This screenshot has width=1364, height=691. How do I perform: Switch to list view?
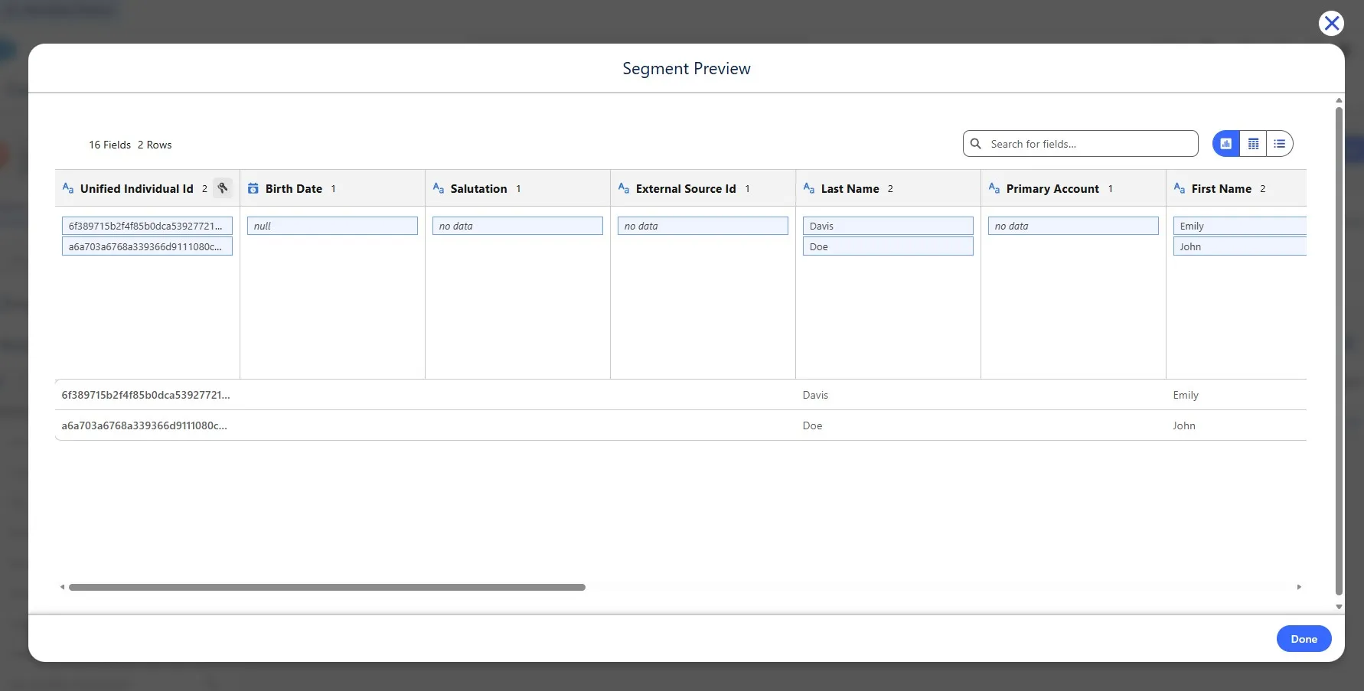click(x=1280, y=144)
